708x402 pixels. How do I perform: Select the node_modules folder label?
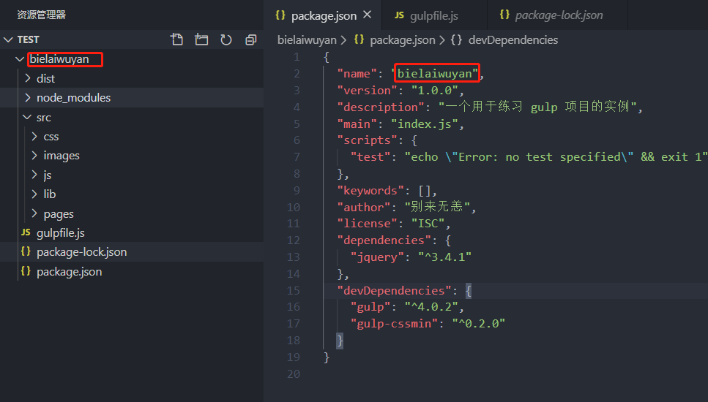pyautogui.click(x=74, y=97)
